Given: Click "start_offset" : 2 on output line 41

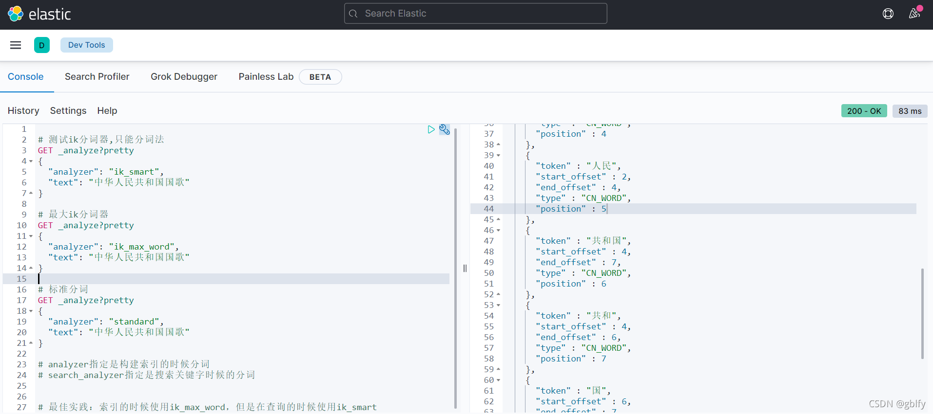Looking at the screenshot, I should (x=583, y=177).
